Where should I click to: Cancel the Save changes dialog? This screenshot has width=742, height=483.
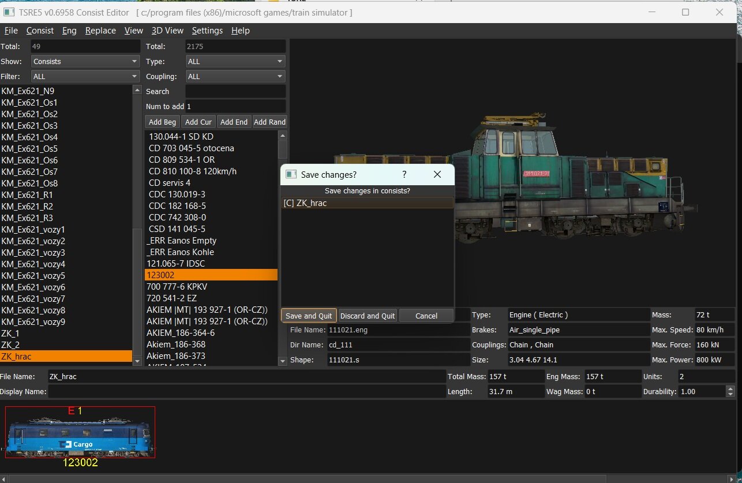point(426,316)
